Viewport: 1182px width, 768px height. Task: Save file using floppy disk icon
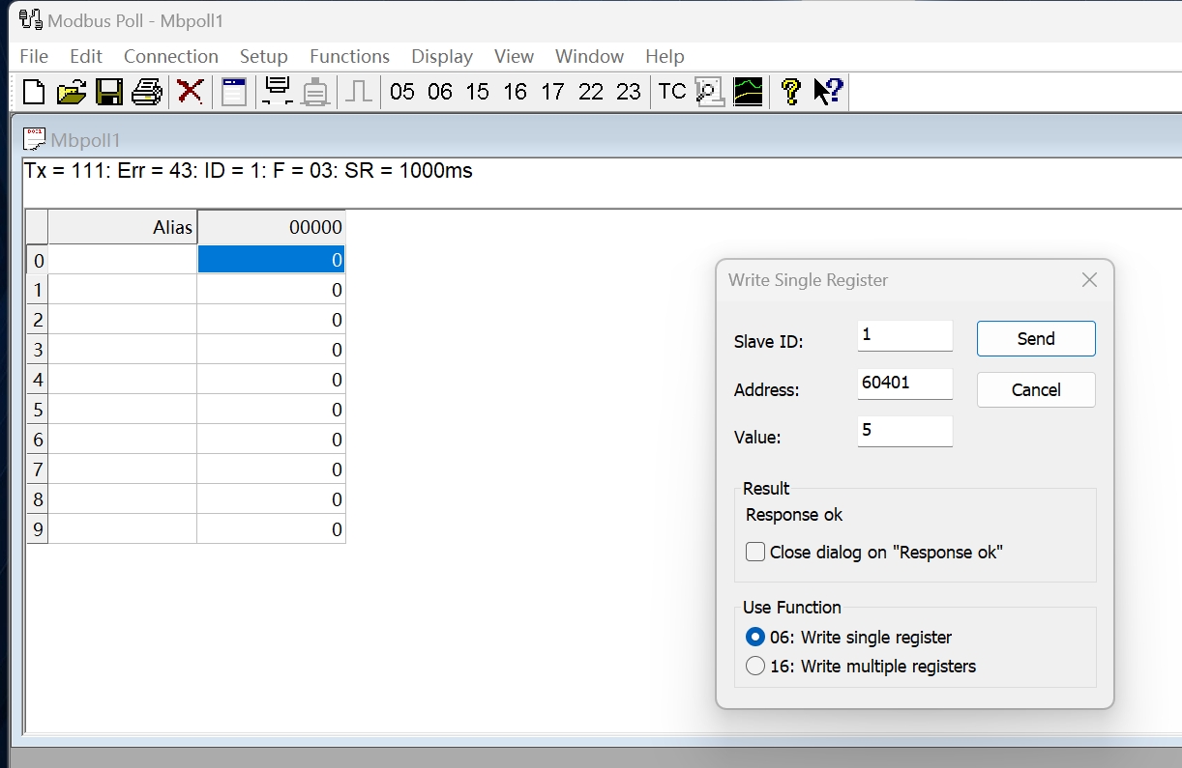pyautogui.click(x=109, y=92)
